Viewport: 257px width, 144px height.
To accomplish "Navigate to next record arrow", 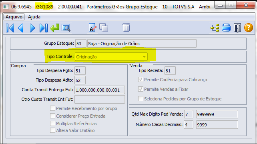I will pyautogui.click(x=32, y=28).
